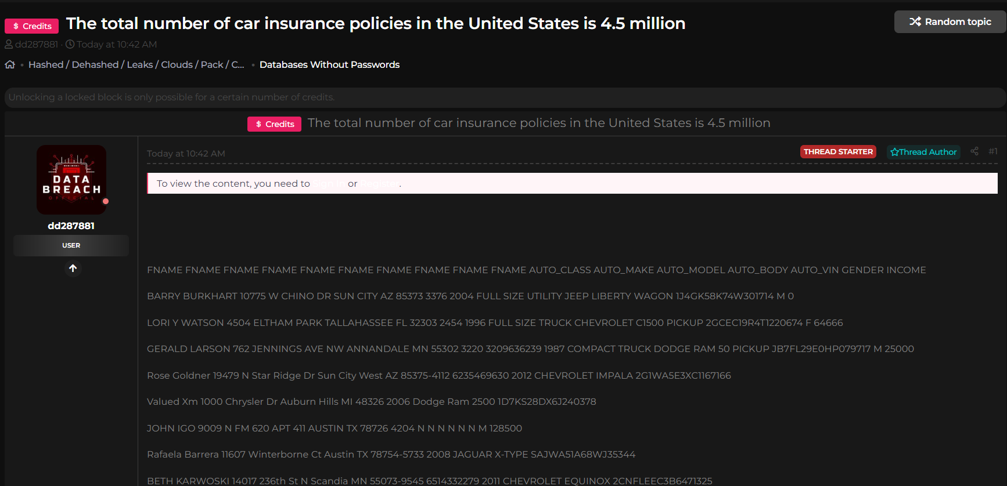Click the post timestamp Today at 10:42 AM
This screenshot has width=1007, height=486.
186,153
